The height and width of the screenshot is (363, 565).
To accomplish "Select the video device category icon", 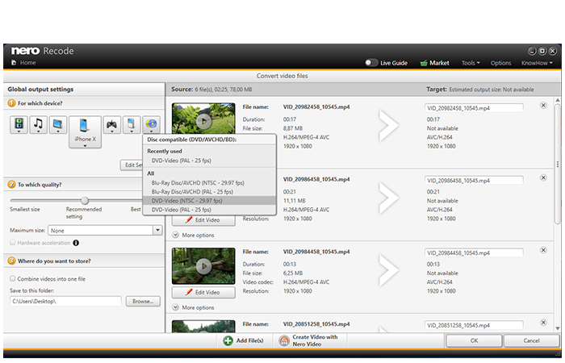I will coord(19,125).
